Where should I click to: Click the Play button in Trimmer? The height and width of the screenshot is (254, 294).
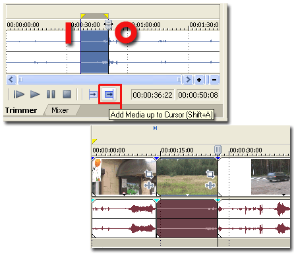click(35, 94)
